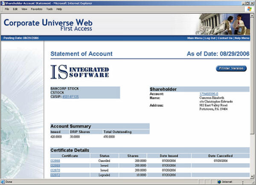256x185 pixels.
Task: Click the Date Cancelled value in first row
Action: pos(221,161)
